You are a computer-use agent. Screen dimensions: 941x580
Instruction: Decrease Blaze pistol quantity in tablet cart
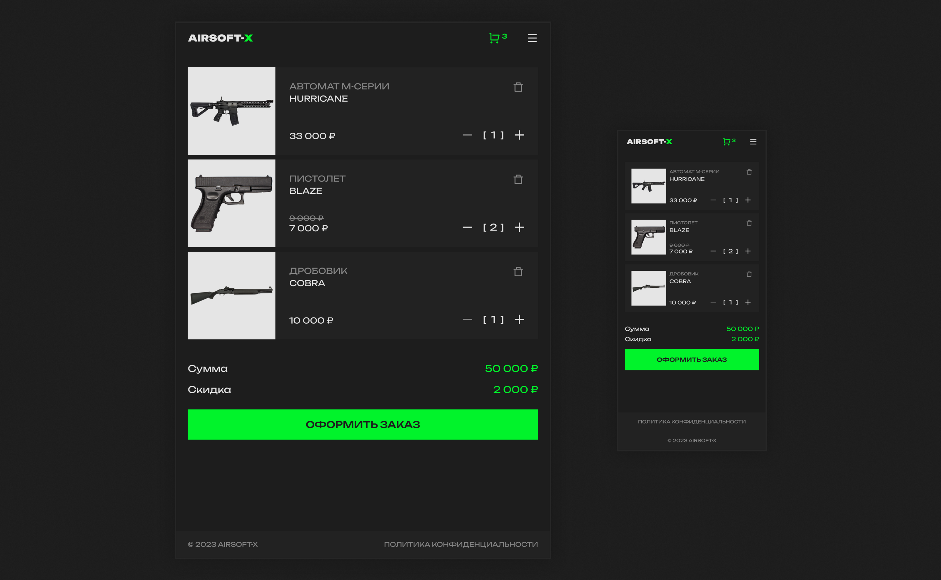point(467,228)
